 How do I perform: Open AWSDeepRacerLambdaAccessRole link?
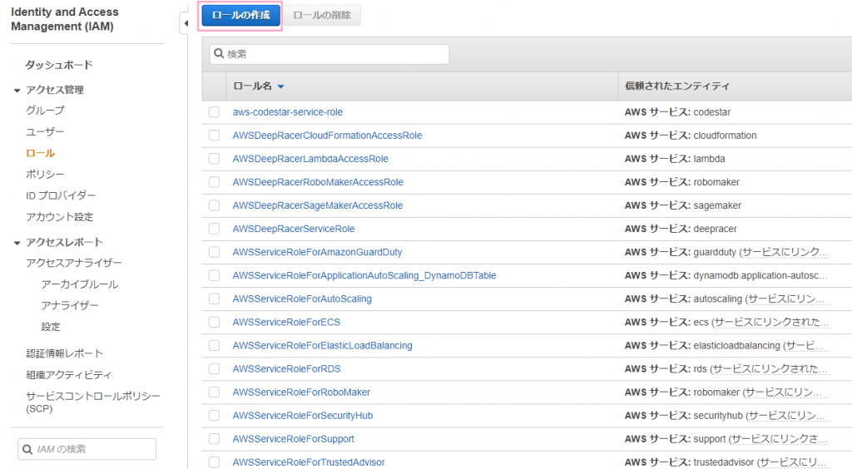tap(310, 159)
